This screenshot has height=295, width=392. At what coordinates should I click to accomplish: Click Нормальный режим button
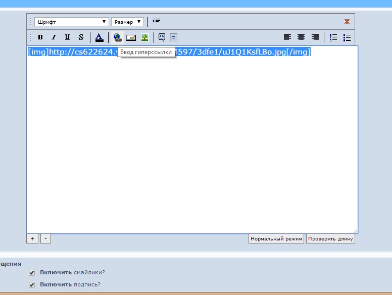coord(276,238)
